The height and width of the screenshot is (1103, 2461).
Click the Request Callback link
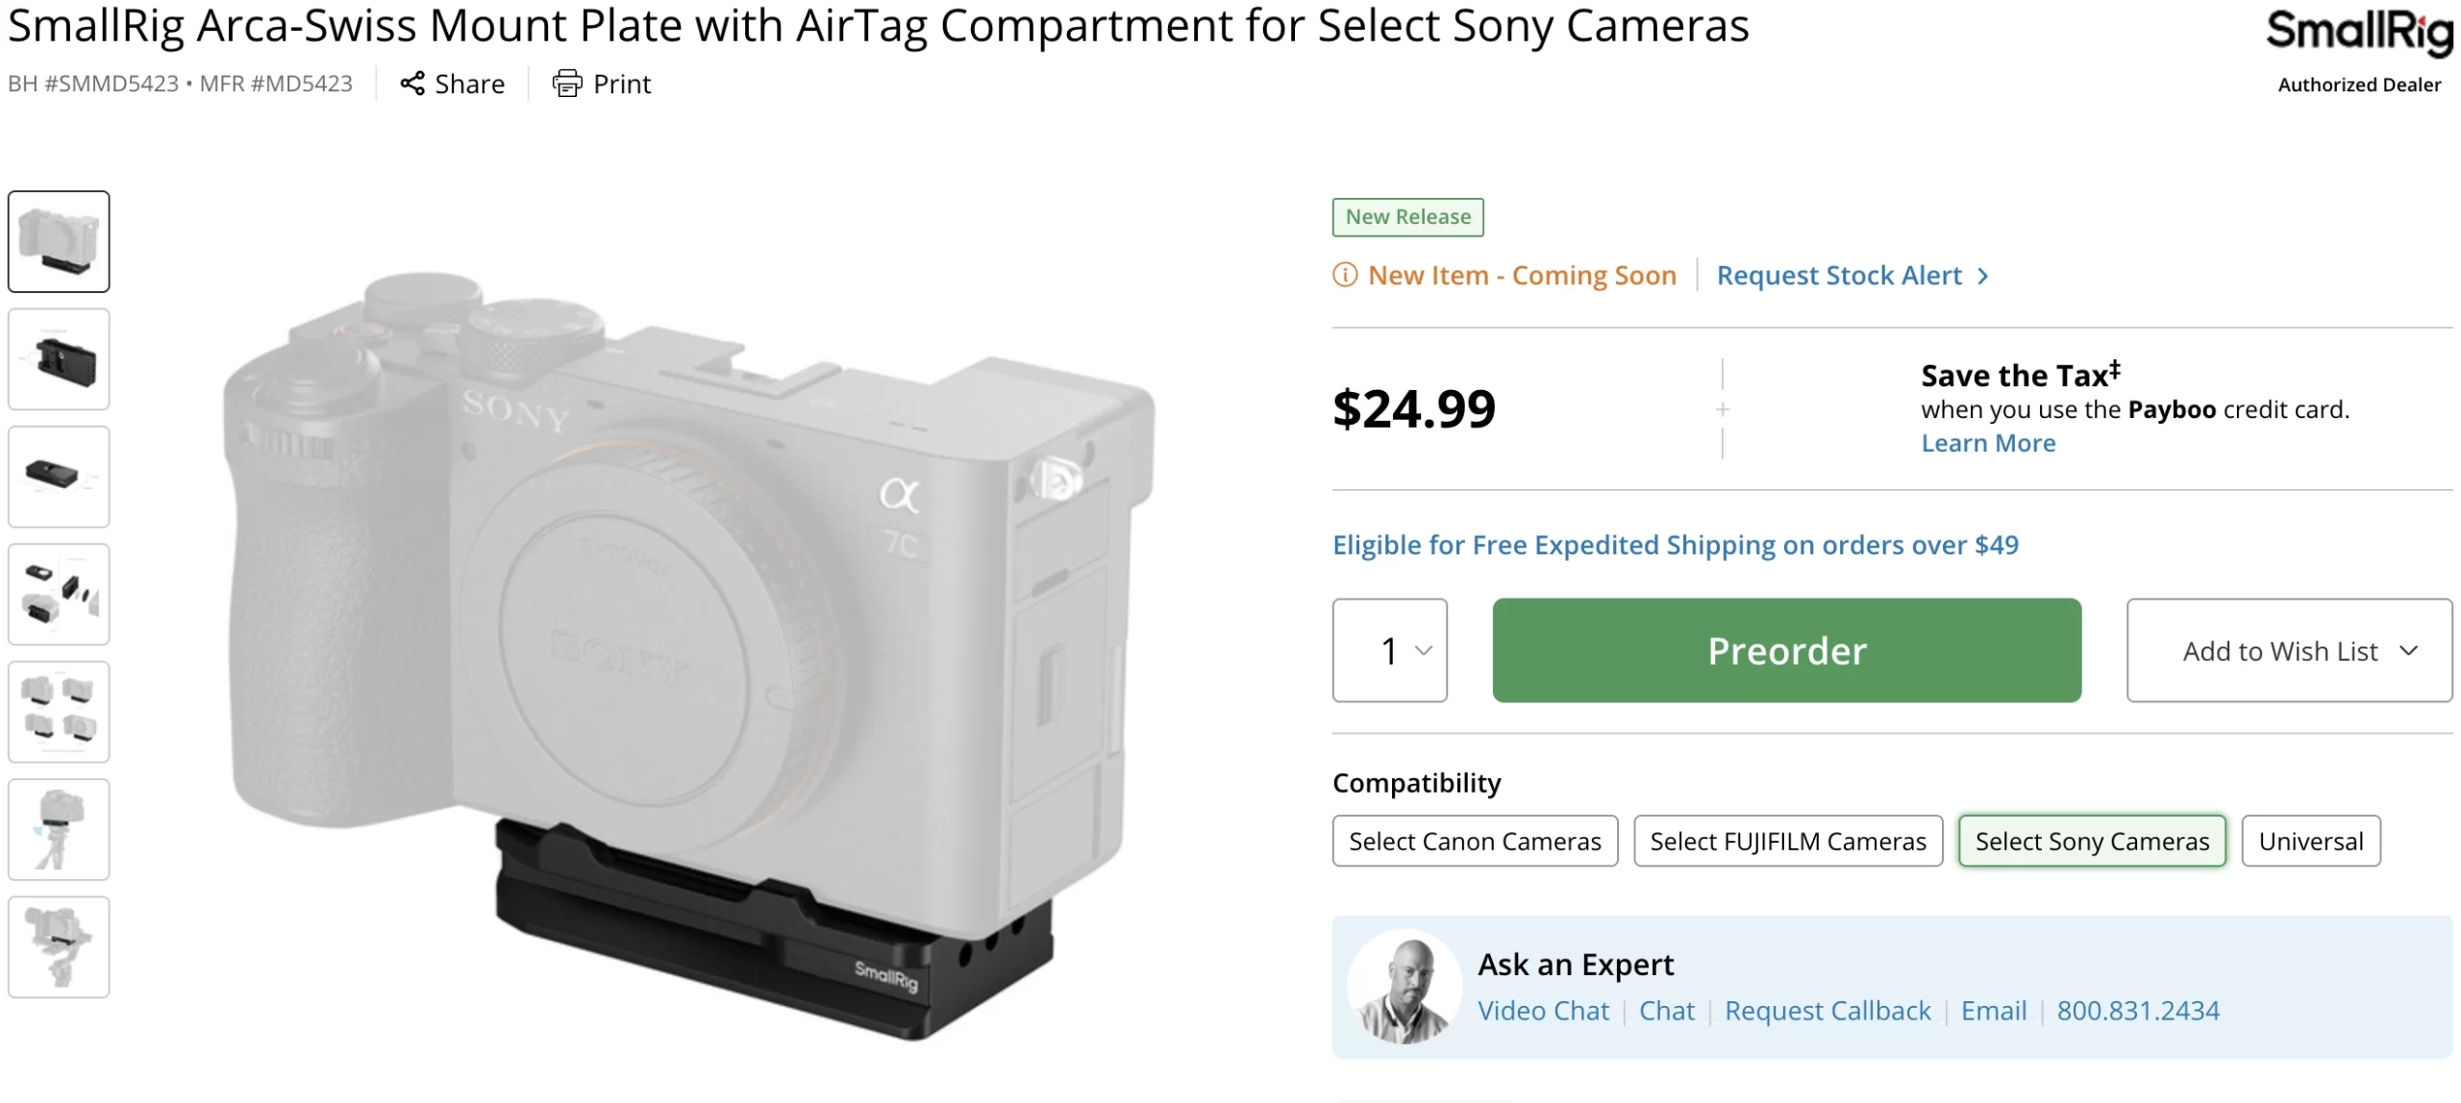pyautogui.click(x=1827, y=1011)
